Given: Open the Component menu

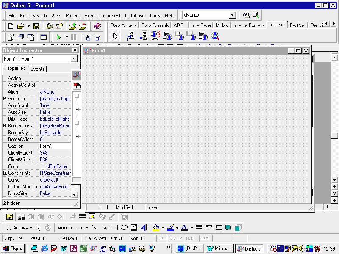Looking at the screenshot, I should click(109, 16).
